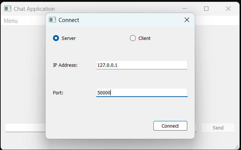Viewport: 241px width, 150px height.
Task: Open the Menu item in menu bar
Action: click(10, 21)
